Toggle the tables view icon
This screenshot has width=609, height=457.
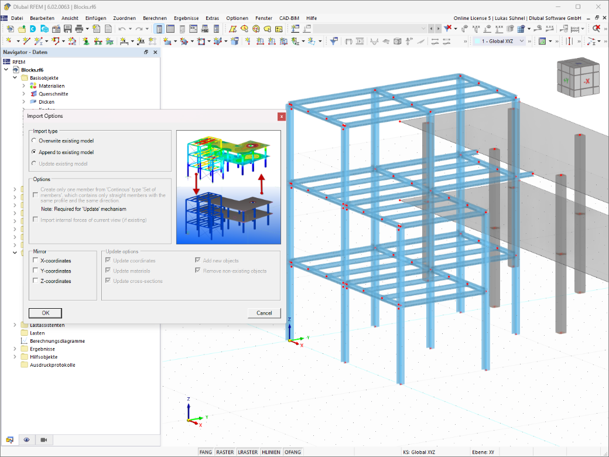(x=170, y=29)
